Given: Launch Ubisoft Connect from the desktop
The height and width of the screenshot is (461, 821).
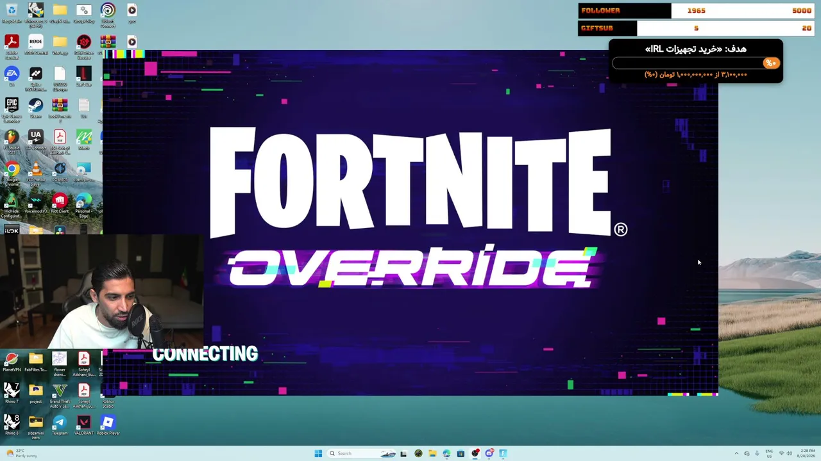Looking at the screenshot, I should [108, 15].
